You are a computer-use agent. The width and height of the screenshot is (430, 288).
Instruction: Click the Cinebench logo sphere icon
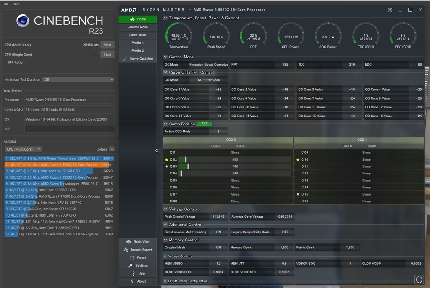coord(23,21)
